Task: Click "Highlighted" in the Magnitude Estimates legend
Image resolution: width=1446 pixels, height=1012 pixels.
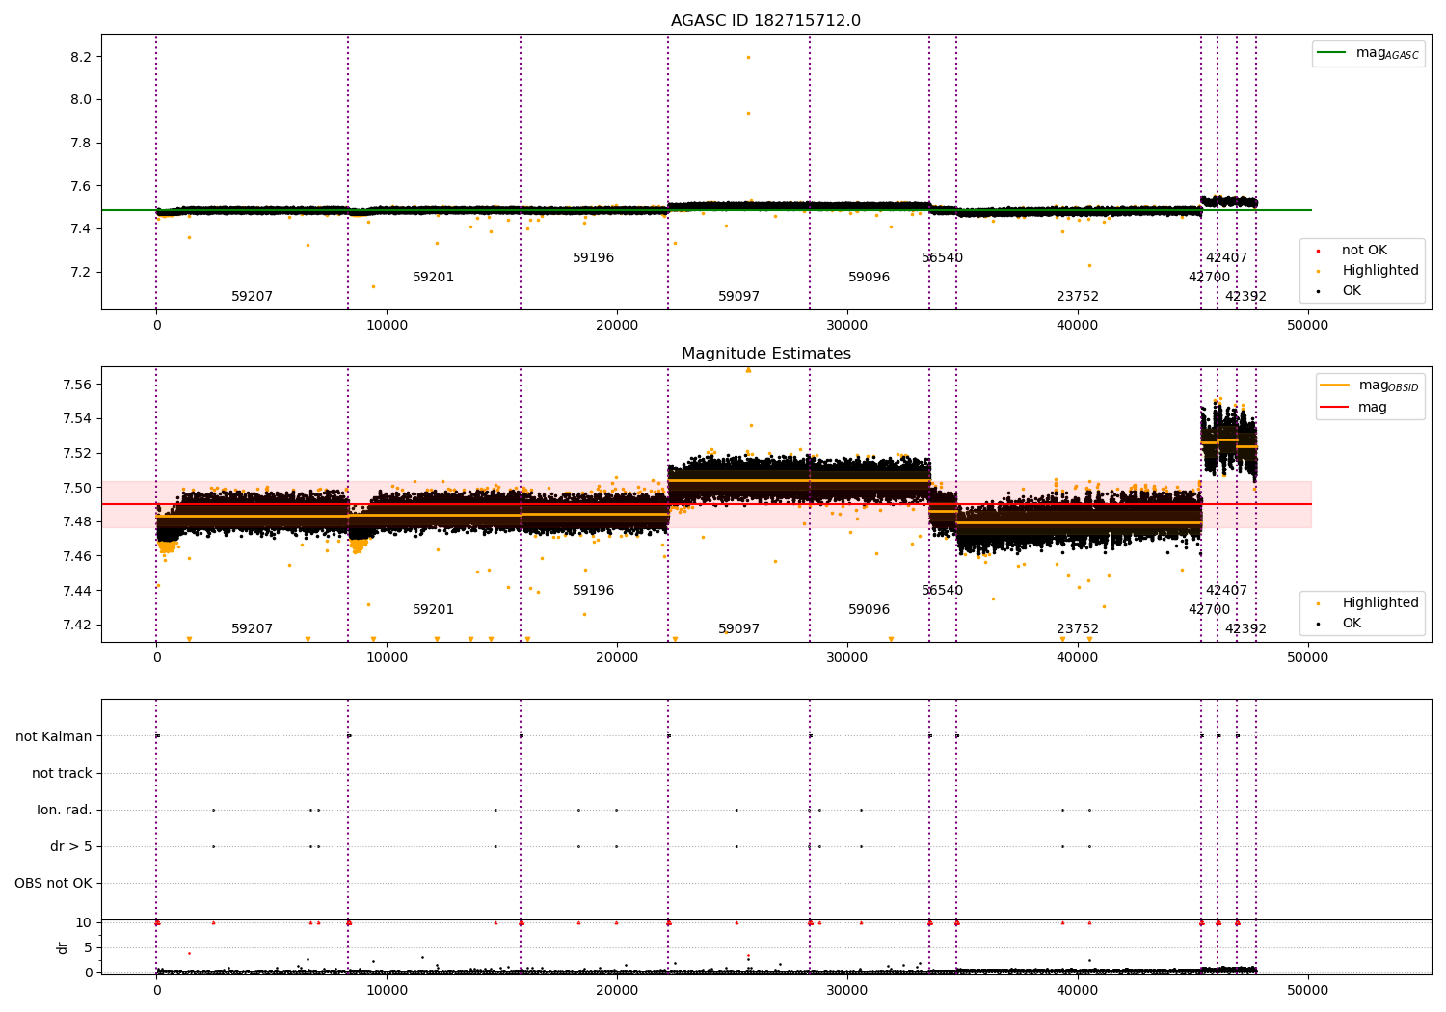Action: point(1380,603)
